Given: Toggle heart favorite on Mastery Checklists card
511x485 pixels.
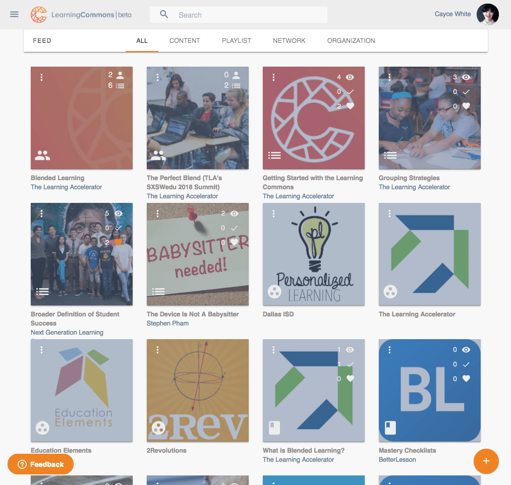Looking at the screenshot, I should coord(466,379).
